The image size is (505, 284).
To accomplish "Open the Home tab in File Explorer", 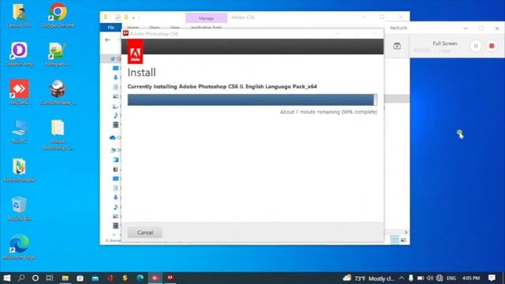I will tap(133, 28).
